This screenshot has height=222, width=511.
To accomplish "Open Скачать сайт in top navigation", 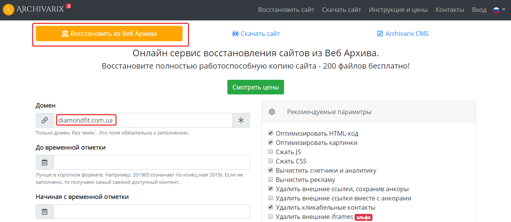I will click(342, 10).
